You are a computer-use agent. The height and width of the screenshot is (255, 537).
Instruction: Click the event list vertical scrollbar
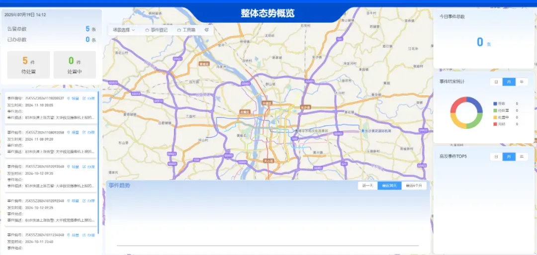click(x=98, y=163)
